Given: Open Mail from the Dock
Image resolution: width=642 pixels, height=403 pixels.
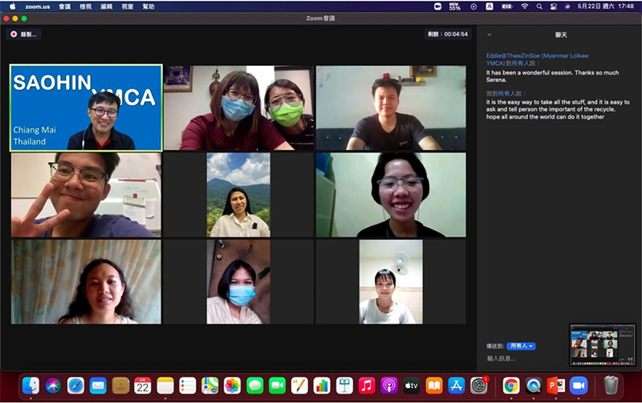Looking at the screenshot, I should 98,385.
